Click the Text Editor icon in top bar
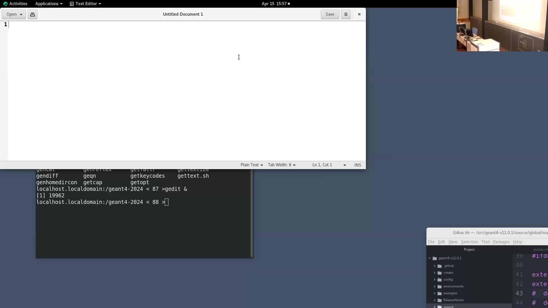This screenshot has height=308, width=548. pos(72,4)
